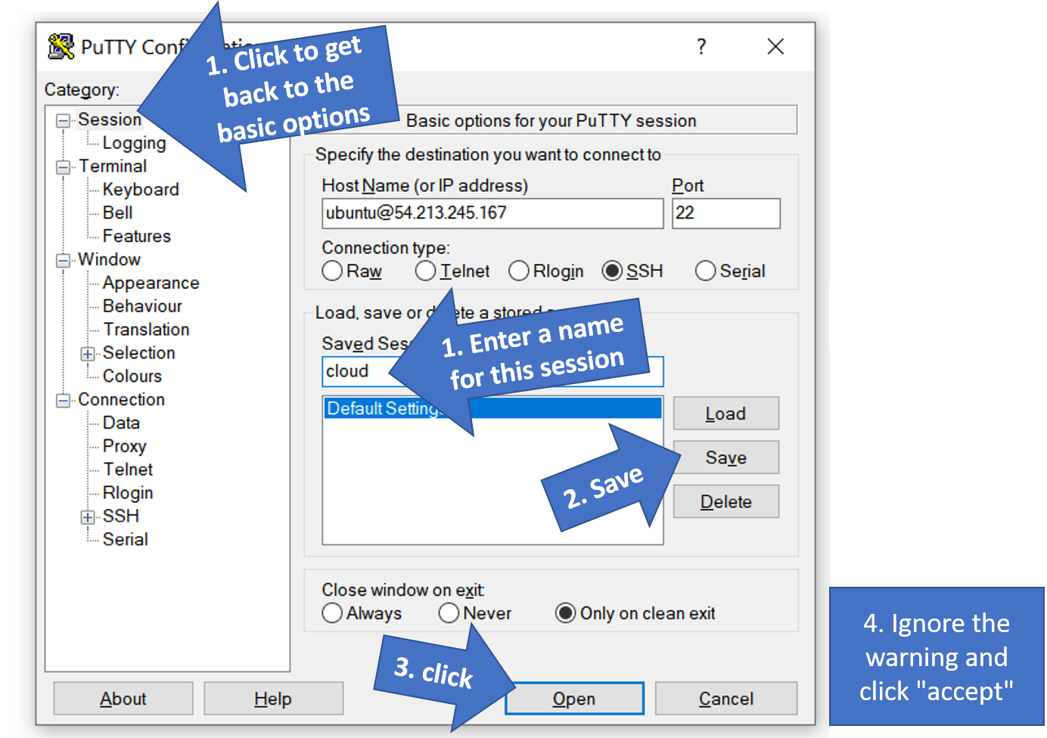Collapse the Window tree node

tap(64, 261)
